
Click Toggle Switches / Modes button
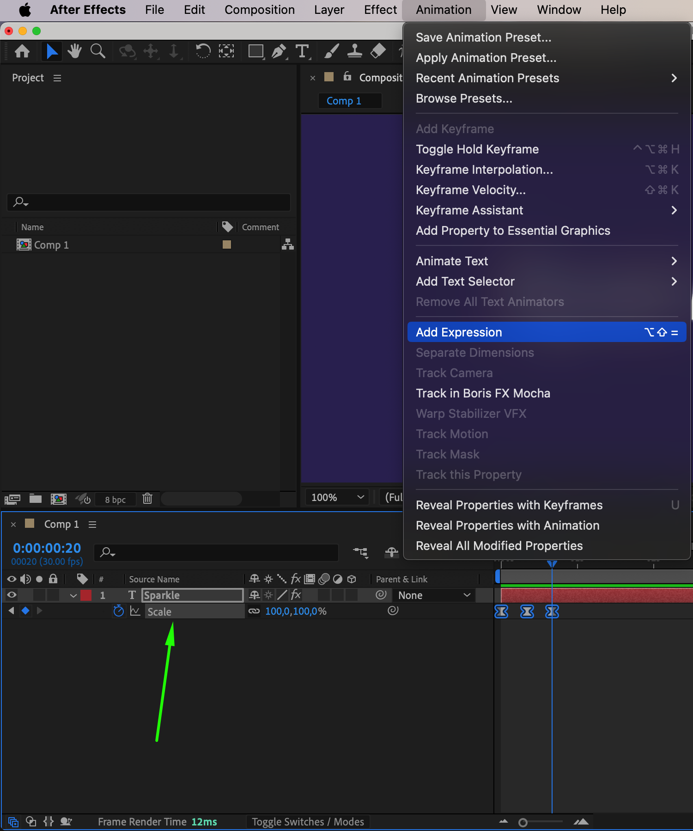[x=308, y=822]
